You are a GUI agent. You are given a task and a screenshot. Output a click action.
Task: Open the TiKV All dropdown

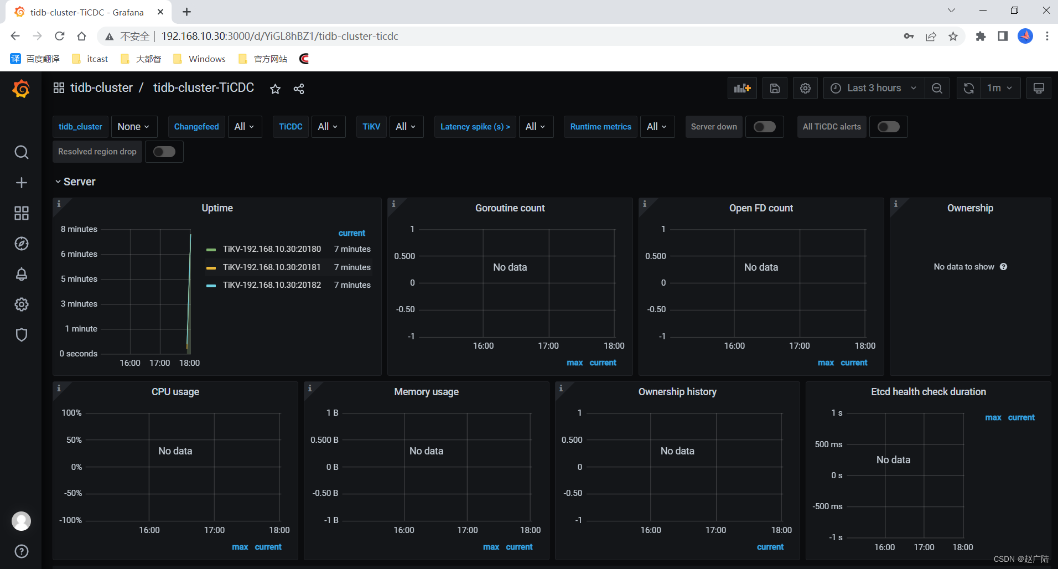pyautogui.click(x=406, y=127)
